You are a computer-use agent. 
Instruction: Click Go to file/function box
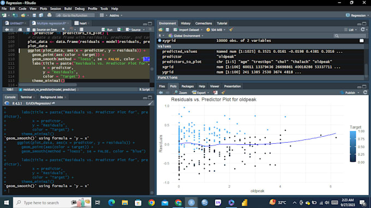pyautogui.click(x=75, y=15)
